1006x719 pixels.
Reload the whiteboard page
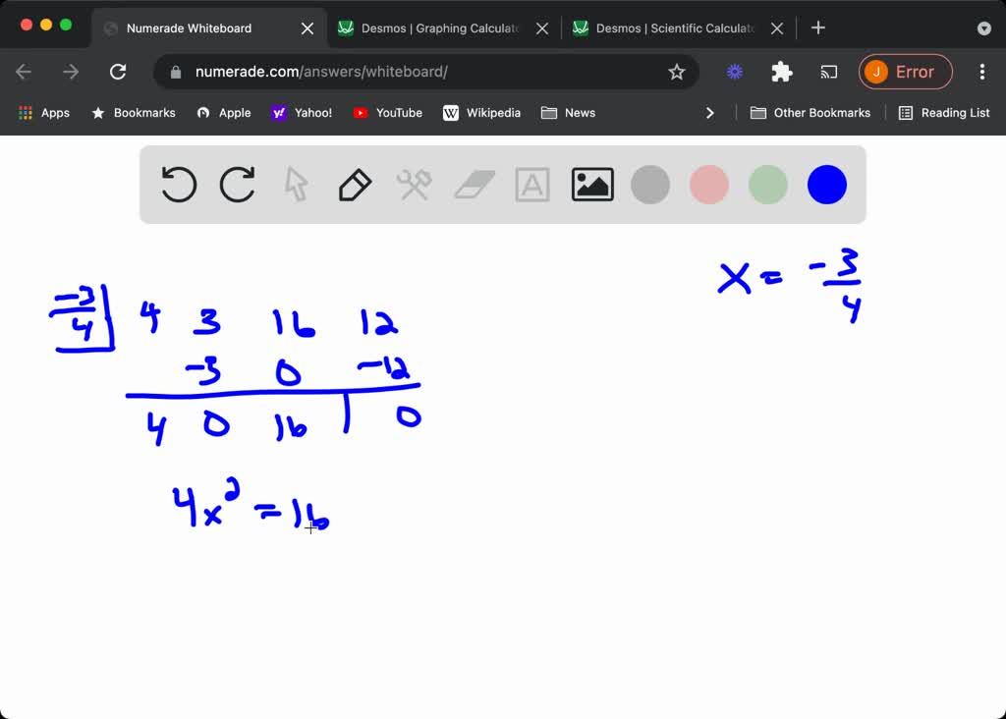click(x=118, y=72)
